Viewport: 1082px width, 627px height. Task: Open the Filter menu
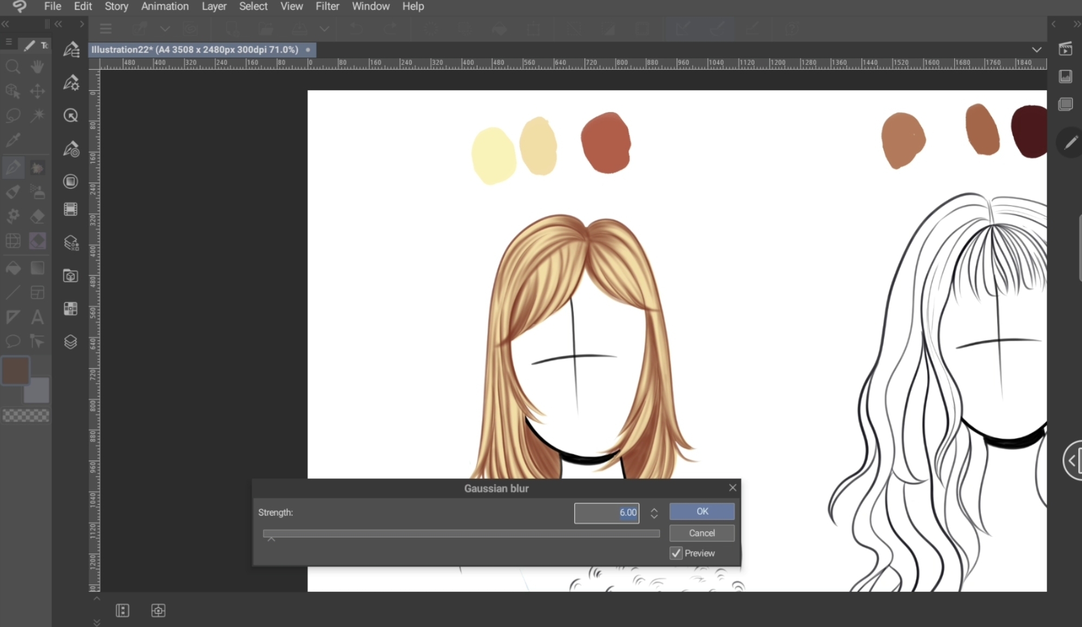[x=327, y=6]
